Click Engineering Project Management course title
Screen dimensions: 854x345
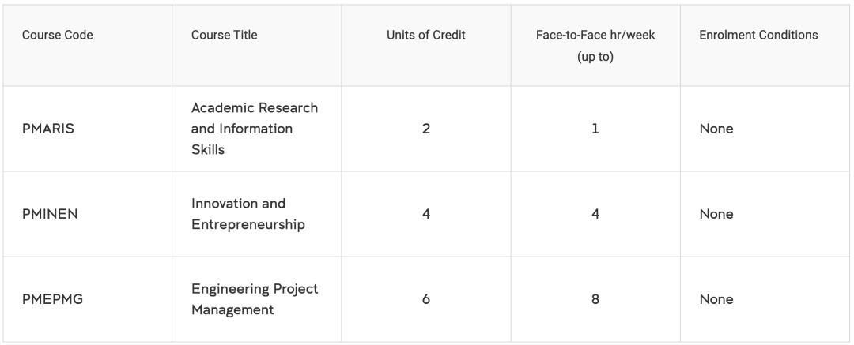[x=254, y=299]
